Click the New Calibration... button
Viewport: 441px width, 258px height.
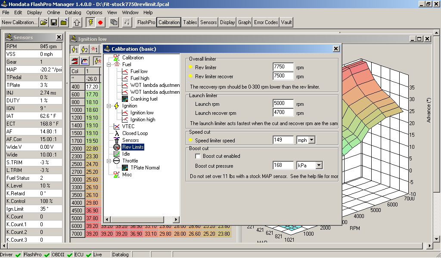click(x=19, y=22)
